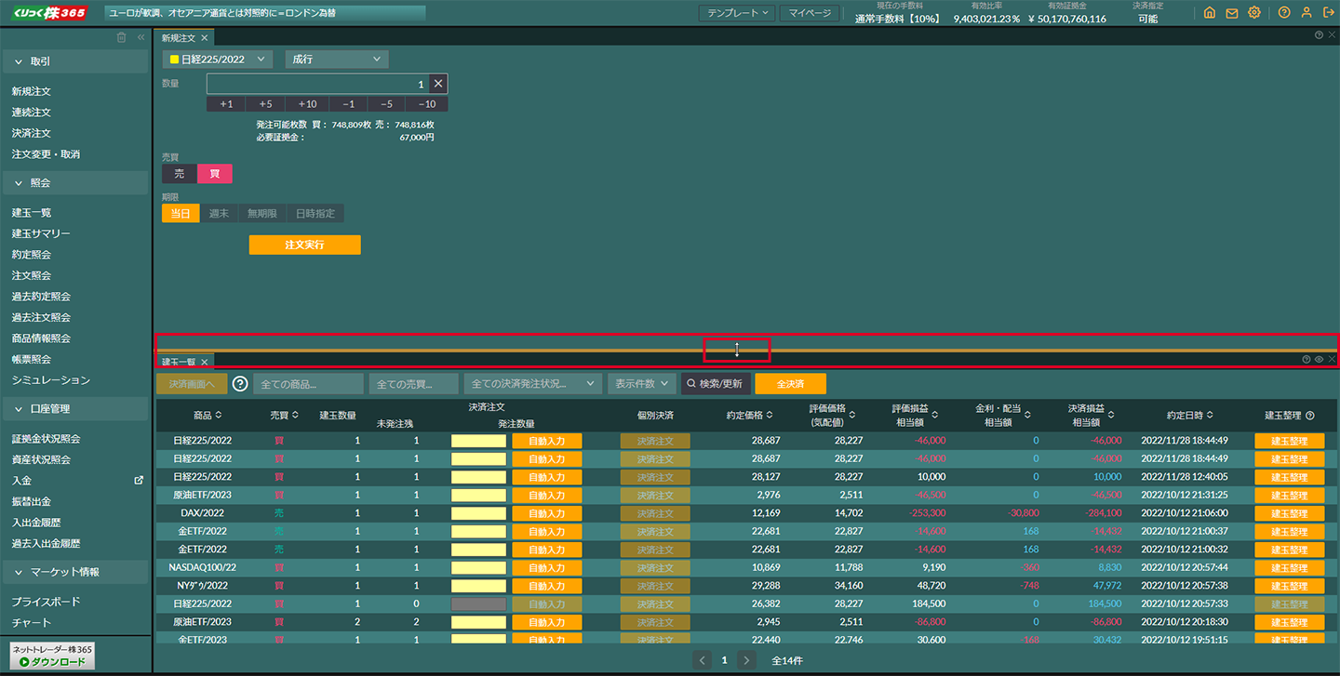1340x676 pixels.
Task: Select 買 buy toggle
Action: pos(215,174)
